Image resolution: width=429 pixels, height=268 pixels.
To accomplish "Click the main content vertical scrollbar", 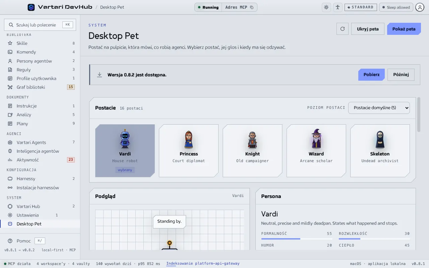I will [419, 115].
